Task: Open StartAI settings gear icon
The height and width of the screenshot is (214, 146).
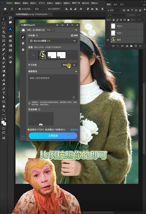Action: (23, 50)
